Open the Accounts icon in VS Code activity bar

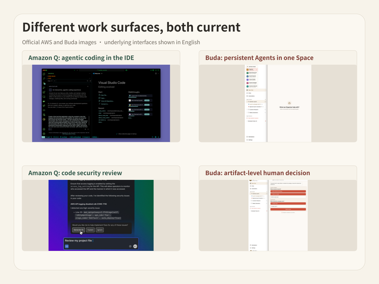44,129
